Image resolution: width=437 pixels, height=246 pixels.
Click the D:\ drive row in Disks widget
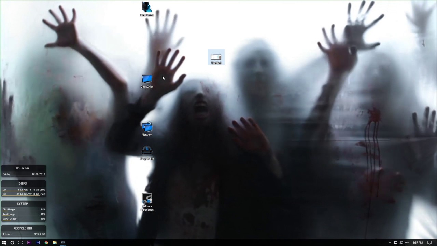pos(24,194)
